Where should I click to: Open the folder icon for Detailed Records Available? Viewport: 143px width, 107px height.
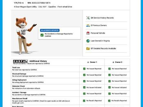click(88, 49)
